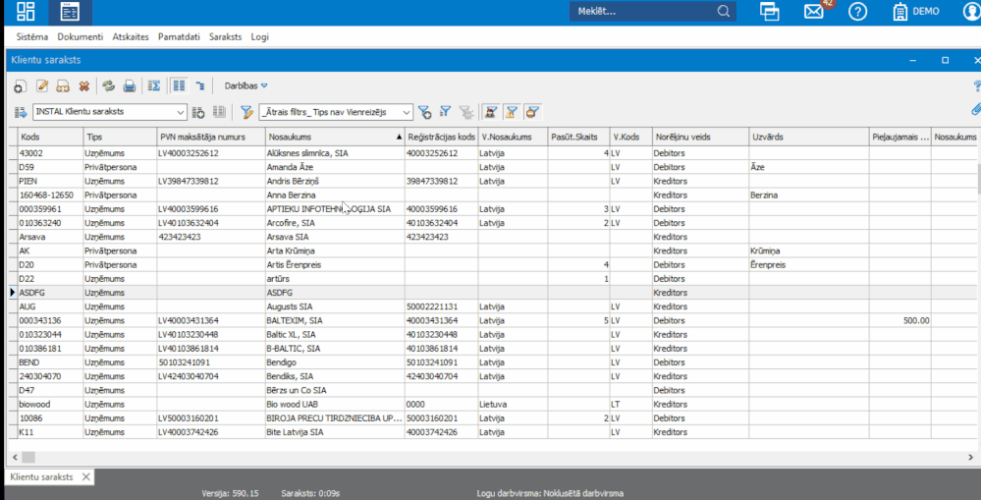Click the DEMO company button

[x=915, y=12]
